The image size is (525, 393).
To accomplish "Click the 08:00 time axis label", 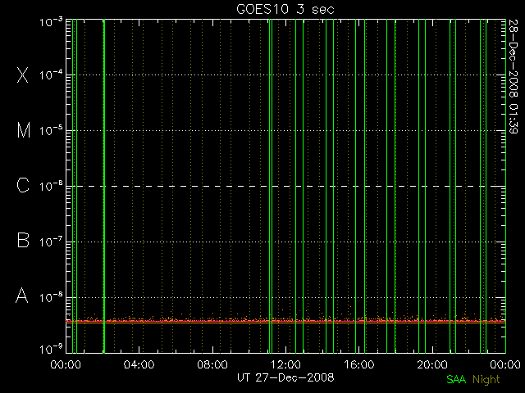I will 212,364.
